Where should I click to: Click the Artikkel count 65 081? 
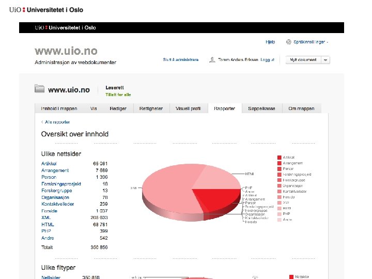click(100, 164)
